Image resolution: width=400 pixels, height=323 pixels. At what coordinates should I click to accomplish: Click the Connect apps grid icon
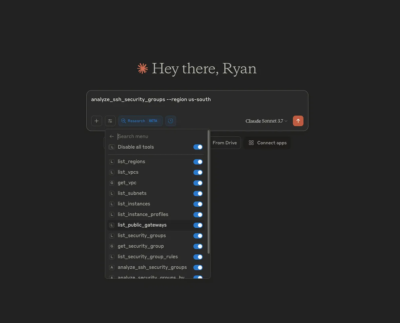251,143
